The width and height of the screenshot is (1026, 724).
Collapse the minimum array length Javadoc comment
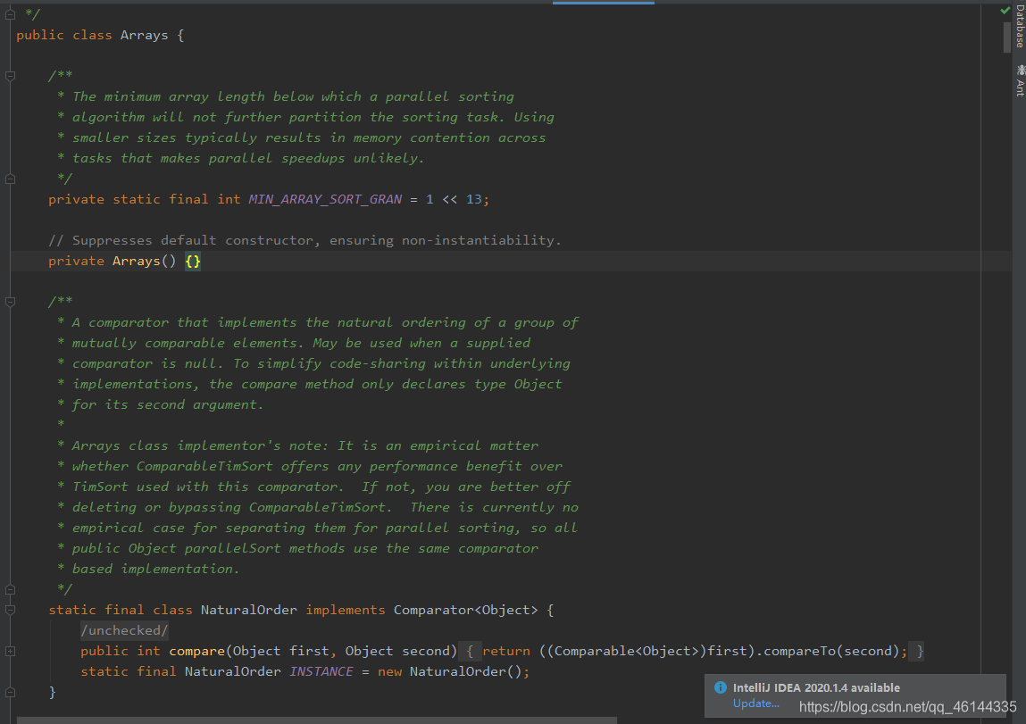click(x=11, y=76)
